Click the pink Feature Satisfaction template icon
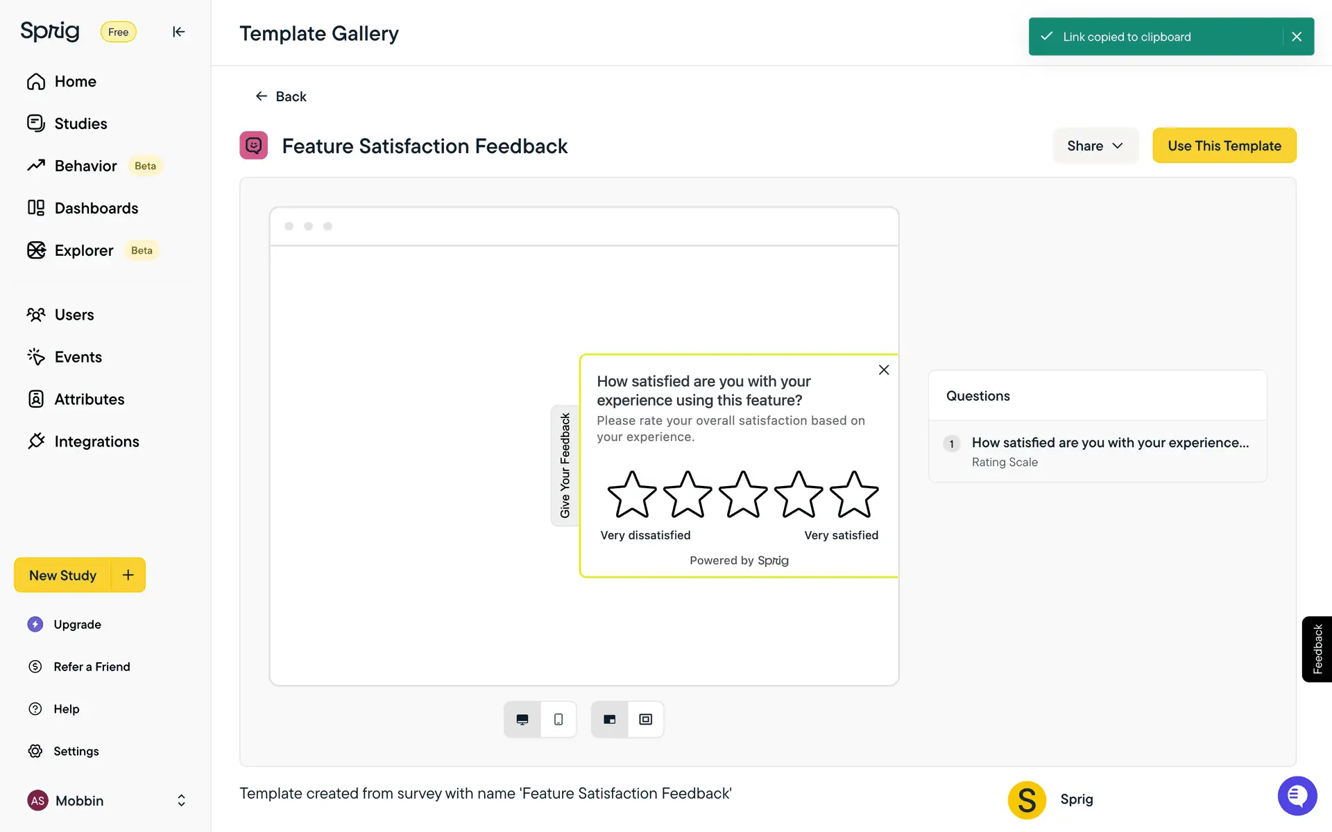This screenshot has height=832, width=1332. point(254,146)
